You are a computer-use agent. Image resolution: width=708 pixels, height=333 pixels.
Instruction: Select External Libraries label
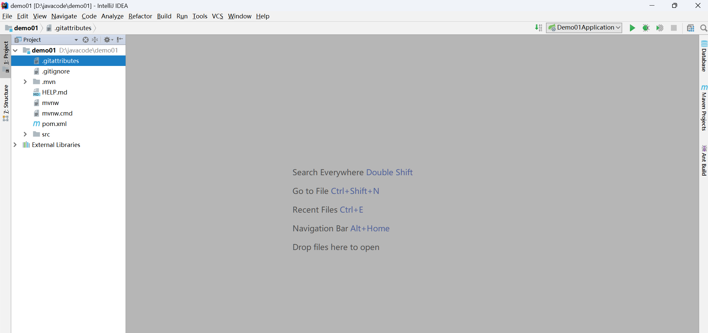(56, 145)
